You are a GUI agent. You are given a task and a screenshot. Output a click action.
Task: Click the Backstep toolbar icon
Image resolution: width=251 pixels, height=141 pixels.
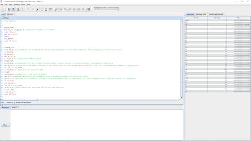70,9
